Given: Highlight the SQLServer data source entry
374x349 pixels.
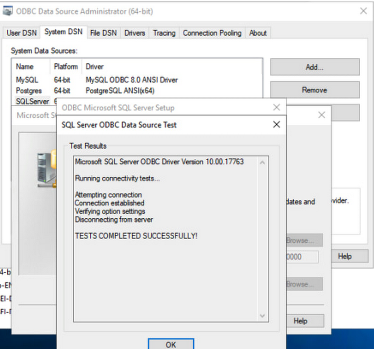Looking at the screenshot, I should coord(33,101).
